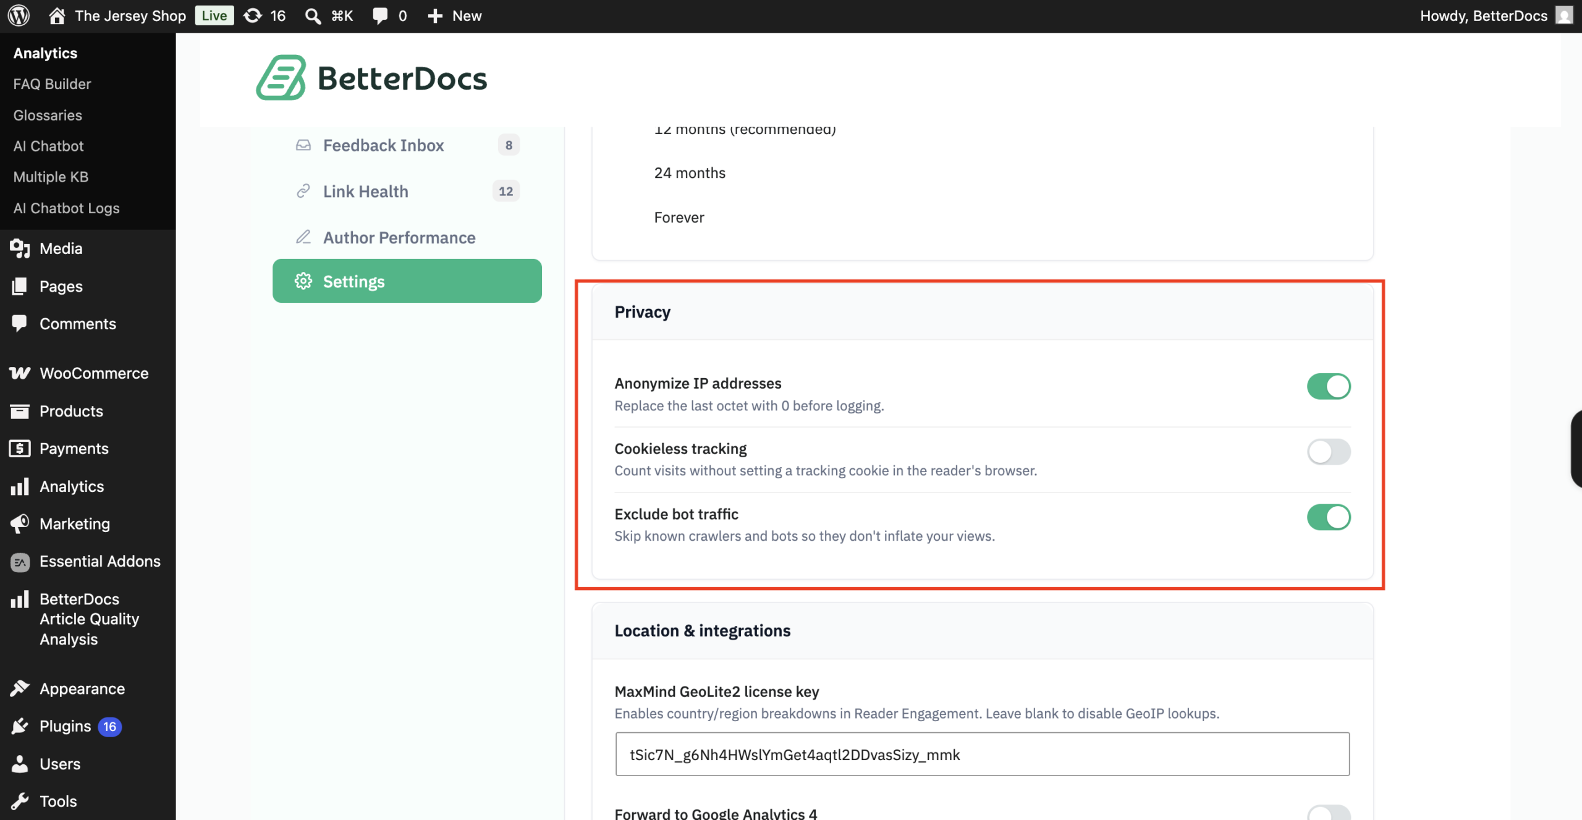Click the Pages sidebar icon
This screenshot has height=820, width=1582.
(20, 286)
